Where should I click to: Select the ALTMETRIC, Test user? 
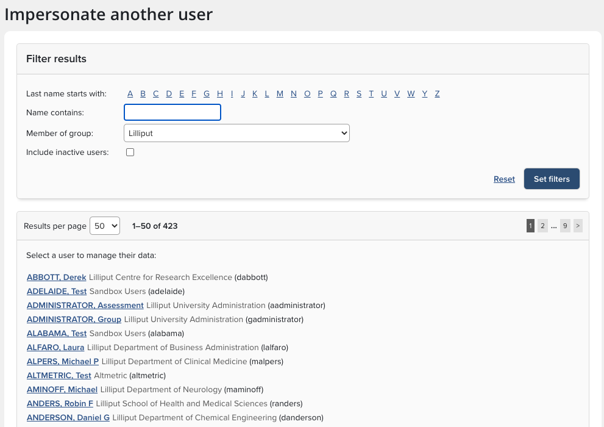pyautogui.click(x=59, y=376)
